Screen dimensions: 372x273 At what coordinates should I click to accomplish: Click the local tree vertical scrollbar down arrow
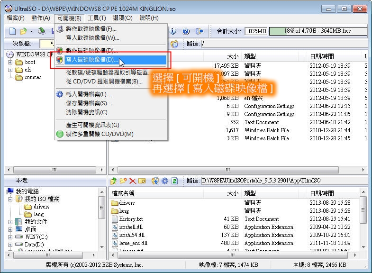(x=102, y=247)
